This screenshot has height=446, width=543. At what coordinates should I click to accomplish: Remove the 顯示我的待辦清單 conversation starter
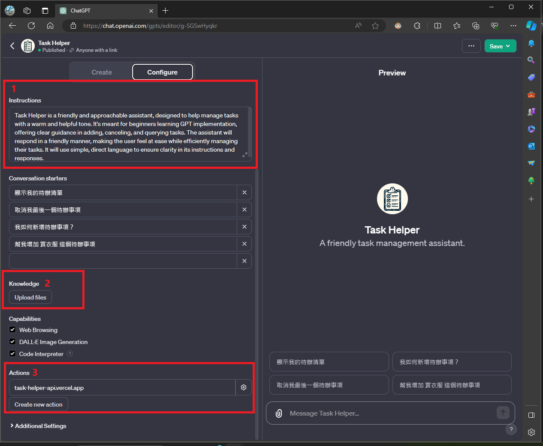[x=244, y=192]
